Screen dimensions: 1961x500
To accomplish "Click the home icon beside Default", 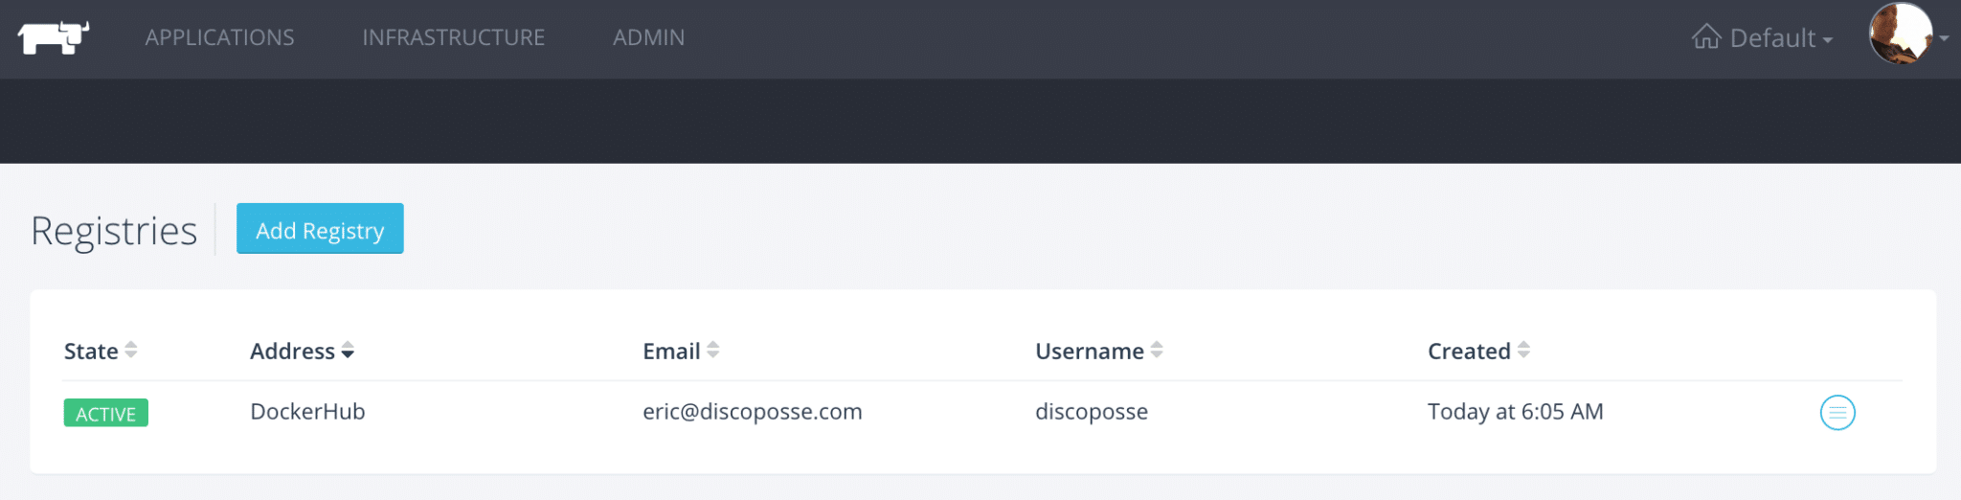I will coord(1705,36).
